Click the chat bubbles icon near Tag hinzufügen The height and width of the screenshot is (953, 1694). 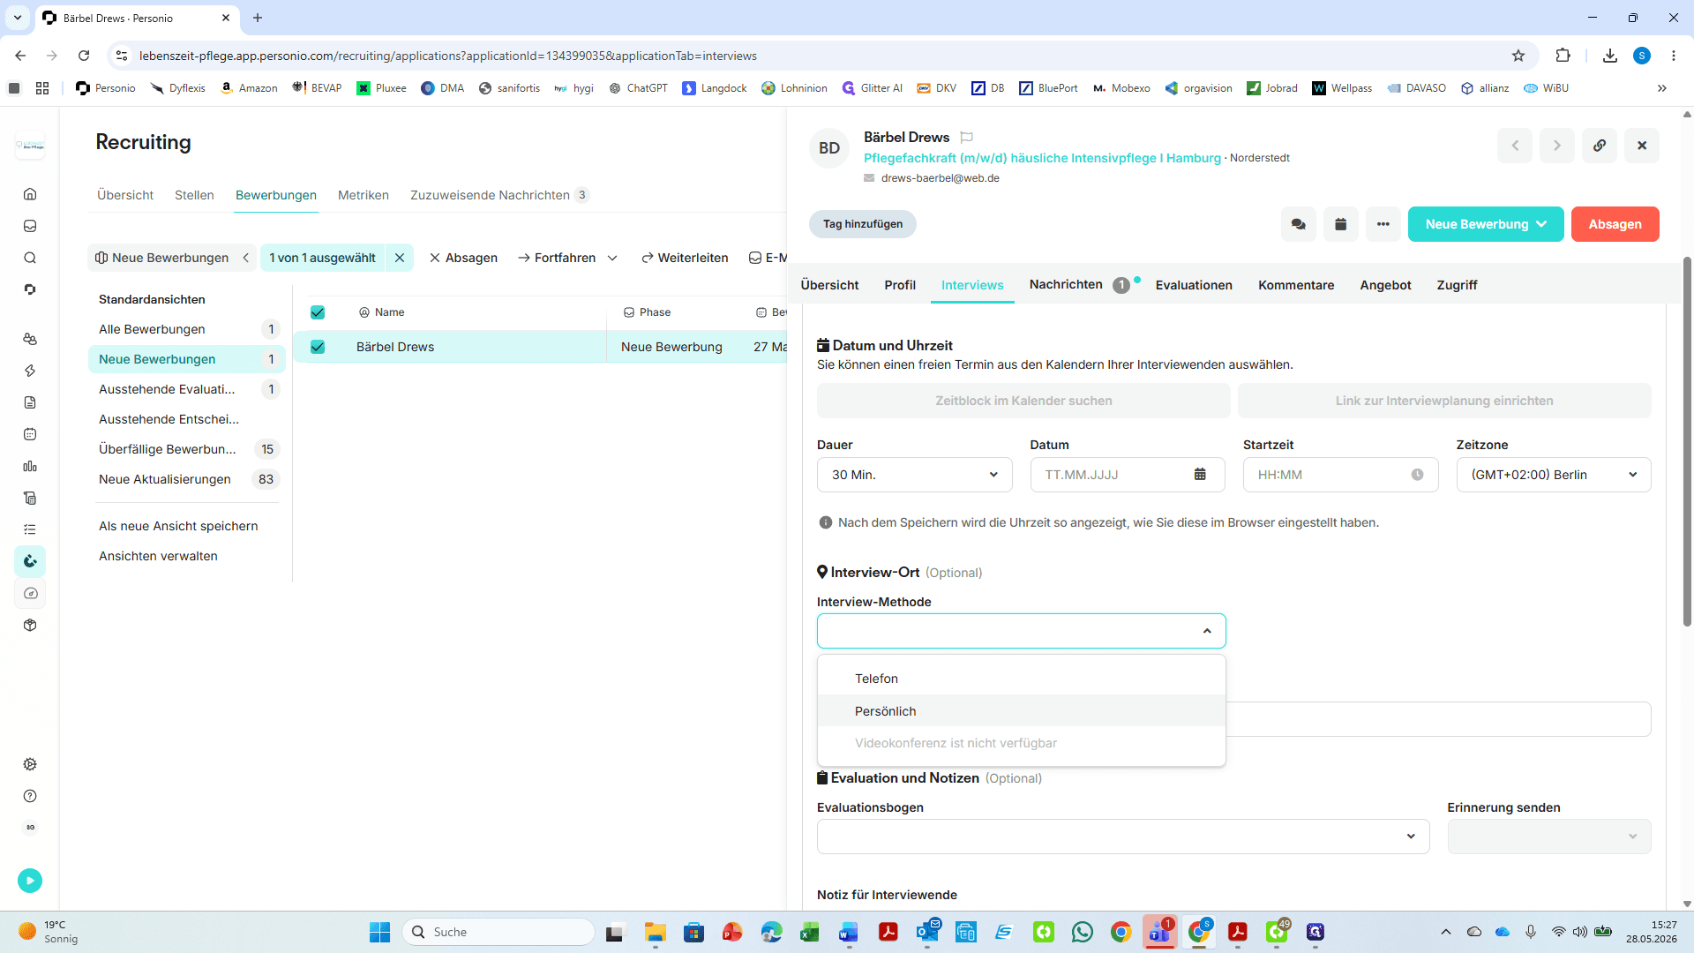coord(1299,224)
